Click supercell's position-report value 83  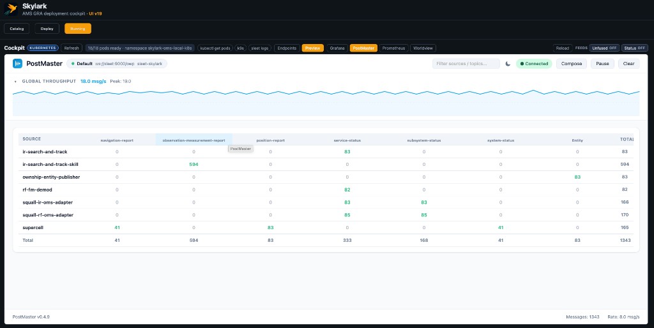pos(270,228)
